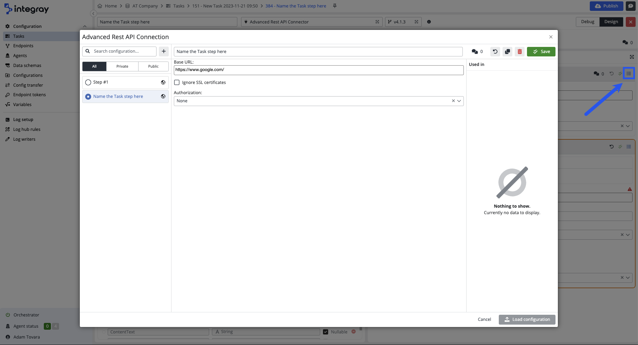
Task: Select the Name the Task step here radio button
Action: [x=88, y=97]
